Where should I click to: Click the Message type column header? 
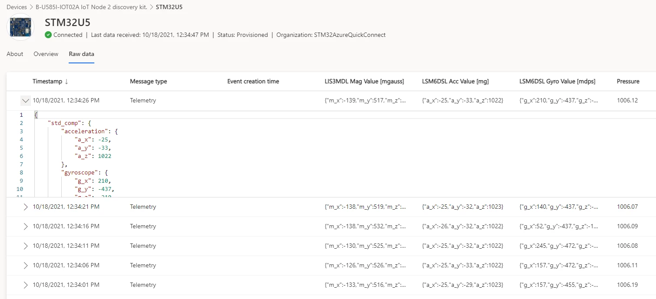click(148, 82)
